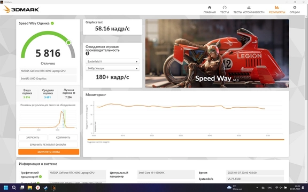Open Steam from the taskbar
Image resolution: width=308 pixels, height=192 pixels.
coord(45,188)
